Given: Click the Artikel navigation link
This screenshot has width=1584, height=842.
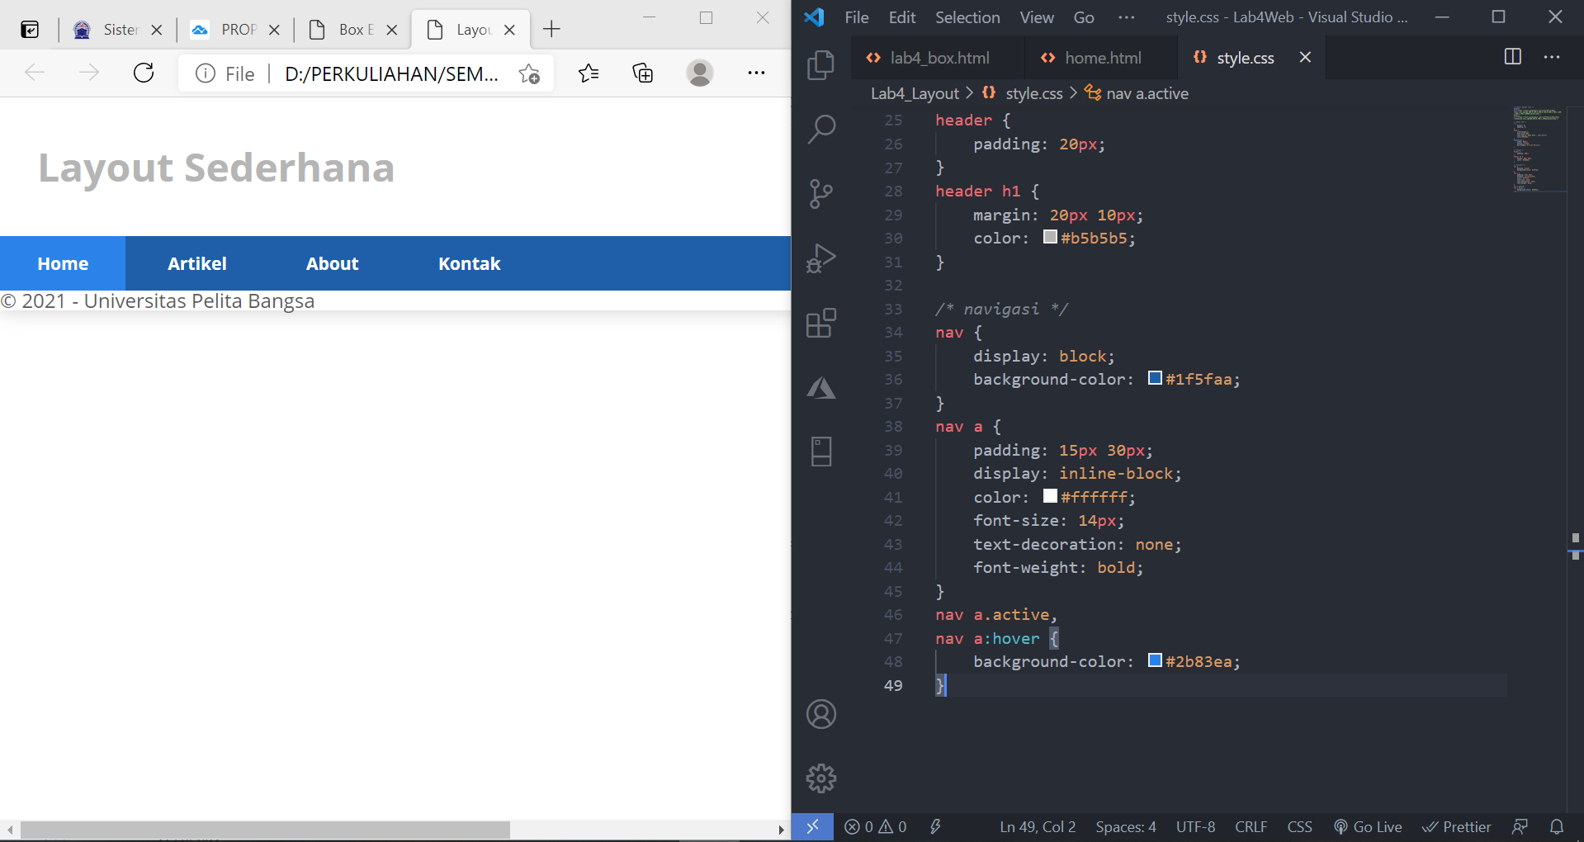Looking at the screenshot, I should coord(196,263).
